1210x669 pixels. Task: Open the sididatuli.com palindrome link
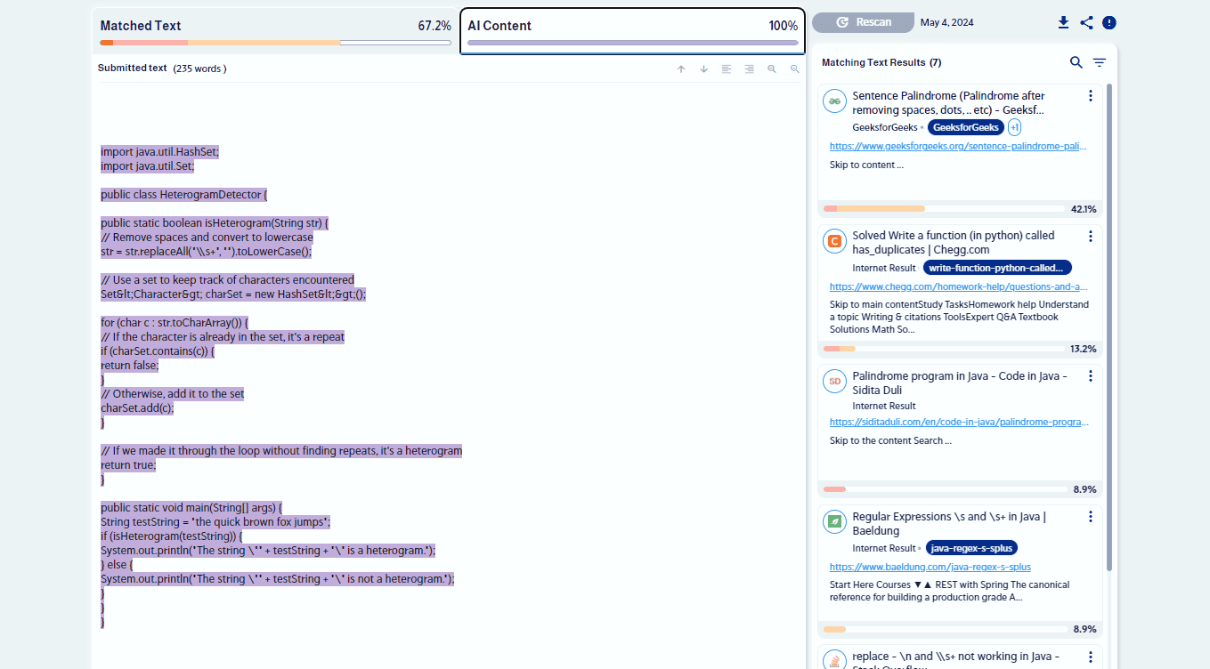coord(958,423)
